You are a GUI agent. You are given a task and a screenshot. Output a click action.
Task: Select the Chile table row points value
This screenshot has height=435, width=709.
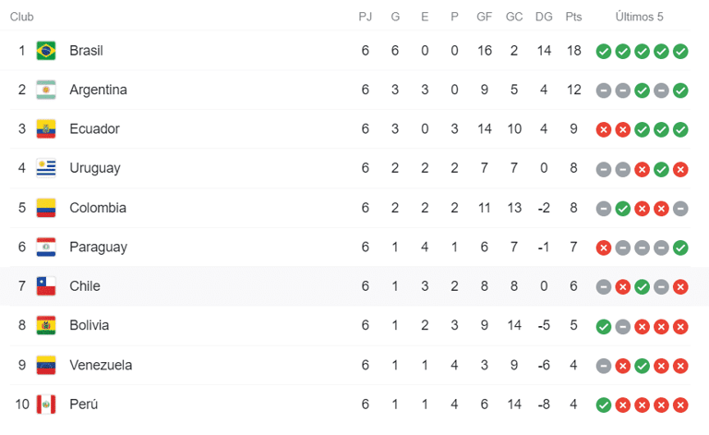(573, 286)
